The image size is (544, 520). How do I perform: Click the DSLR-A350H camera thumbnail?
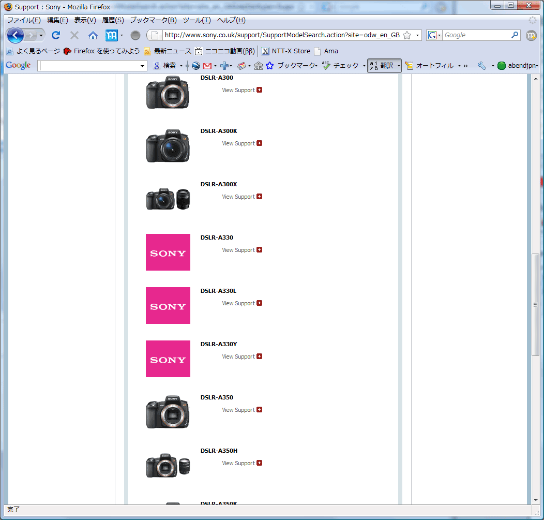[x=168, y=466]
